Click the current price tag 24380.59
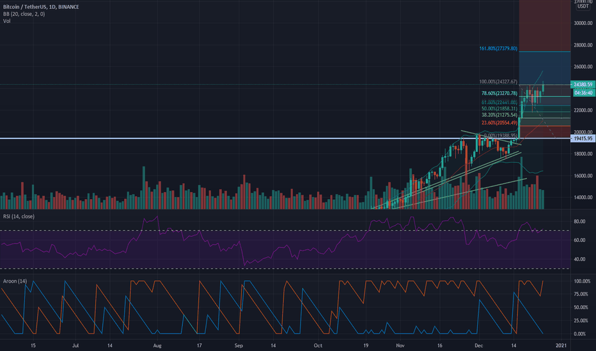The image size is (596, 351). click(x=583, y=85)
